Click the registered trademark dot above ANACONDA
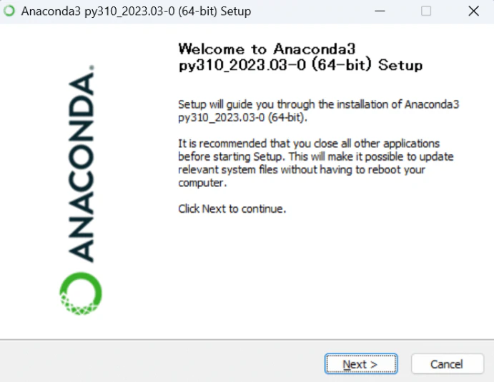The height and width of the screenshot is (382, 494). (92, 67)
